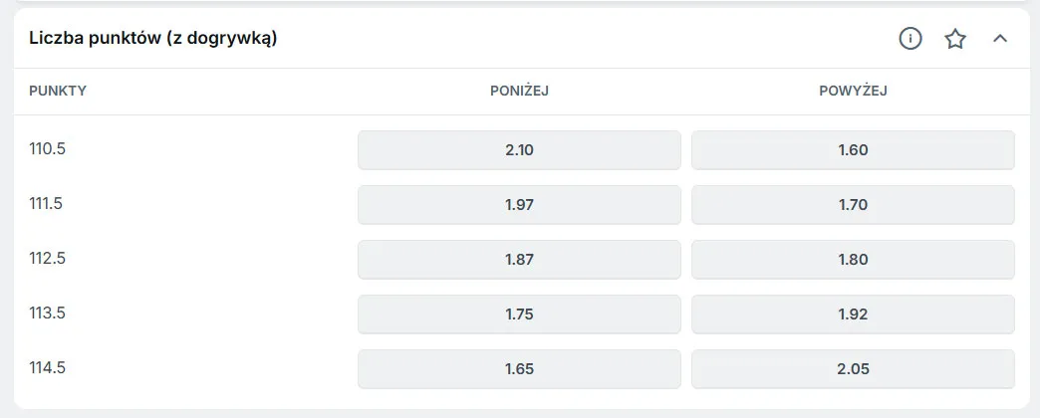Add Poniżej 114.5 odds 1.65
The image size is (1040, 418).
point(519,368)
